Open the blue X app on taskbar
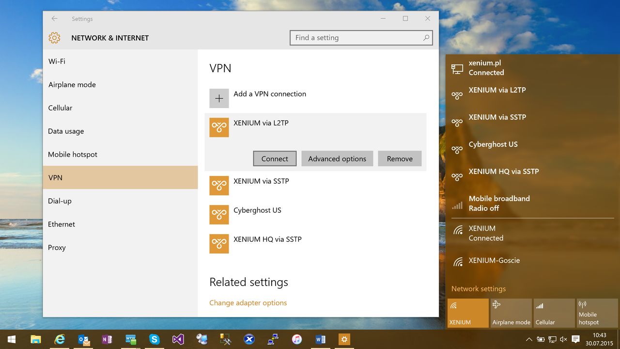The height and width of the screenshot is (349, 620). point(249,339)
